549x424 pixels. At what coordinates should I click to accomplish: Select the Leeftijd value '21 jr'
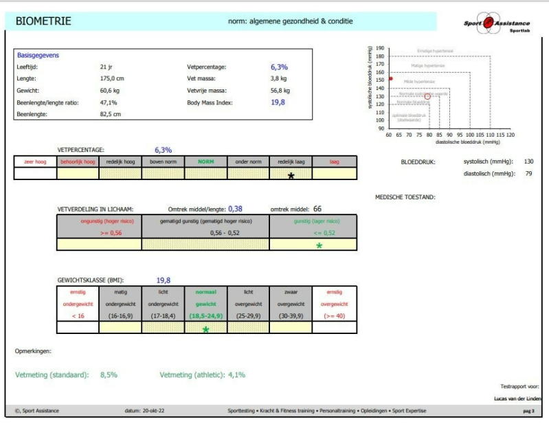coord(106,67)
